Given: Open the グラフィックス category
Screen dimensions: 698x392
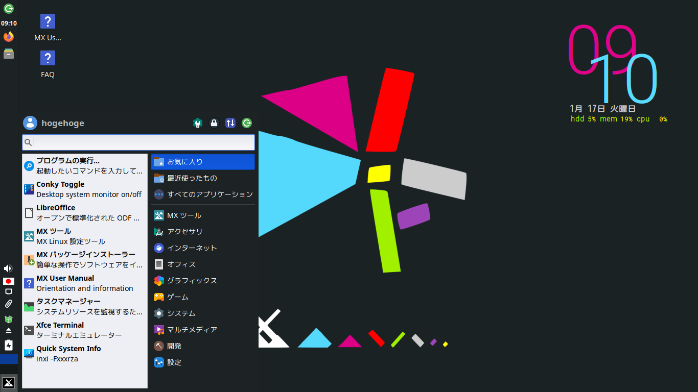Looking at the screenshot, I should point(203,281).
